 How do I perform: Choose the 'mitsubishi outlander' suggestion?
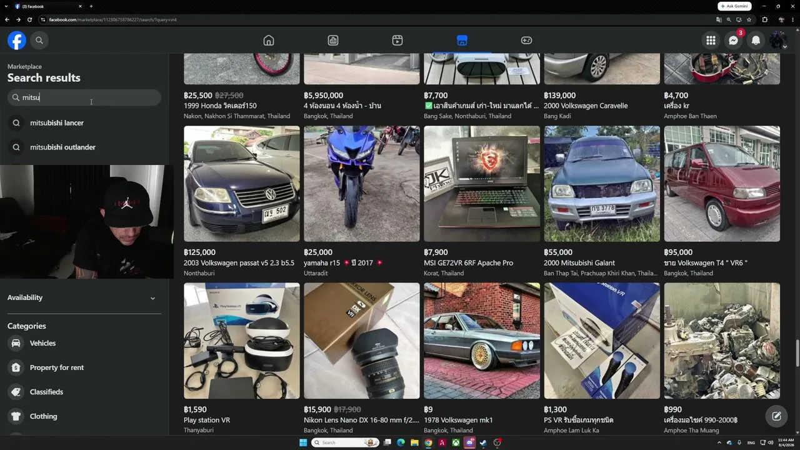[x=84, y=147]
